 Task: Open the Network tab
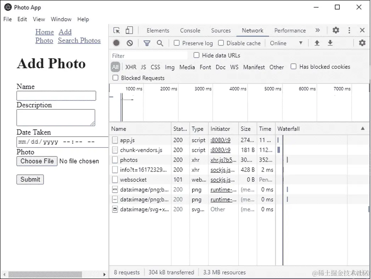[x=252, y=30]
